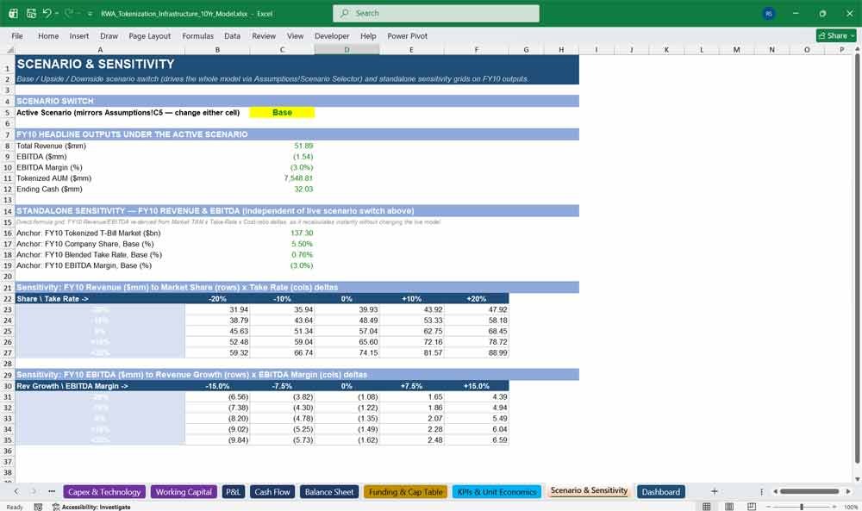Click the sheet tabs ellipsis (more sheets)

[x=52, y=492]
